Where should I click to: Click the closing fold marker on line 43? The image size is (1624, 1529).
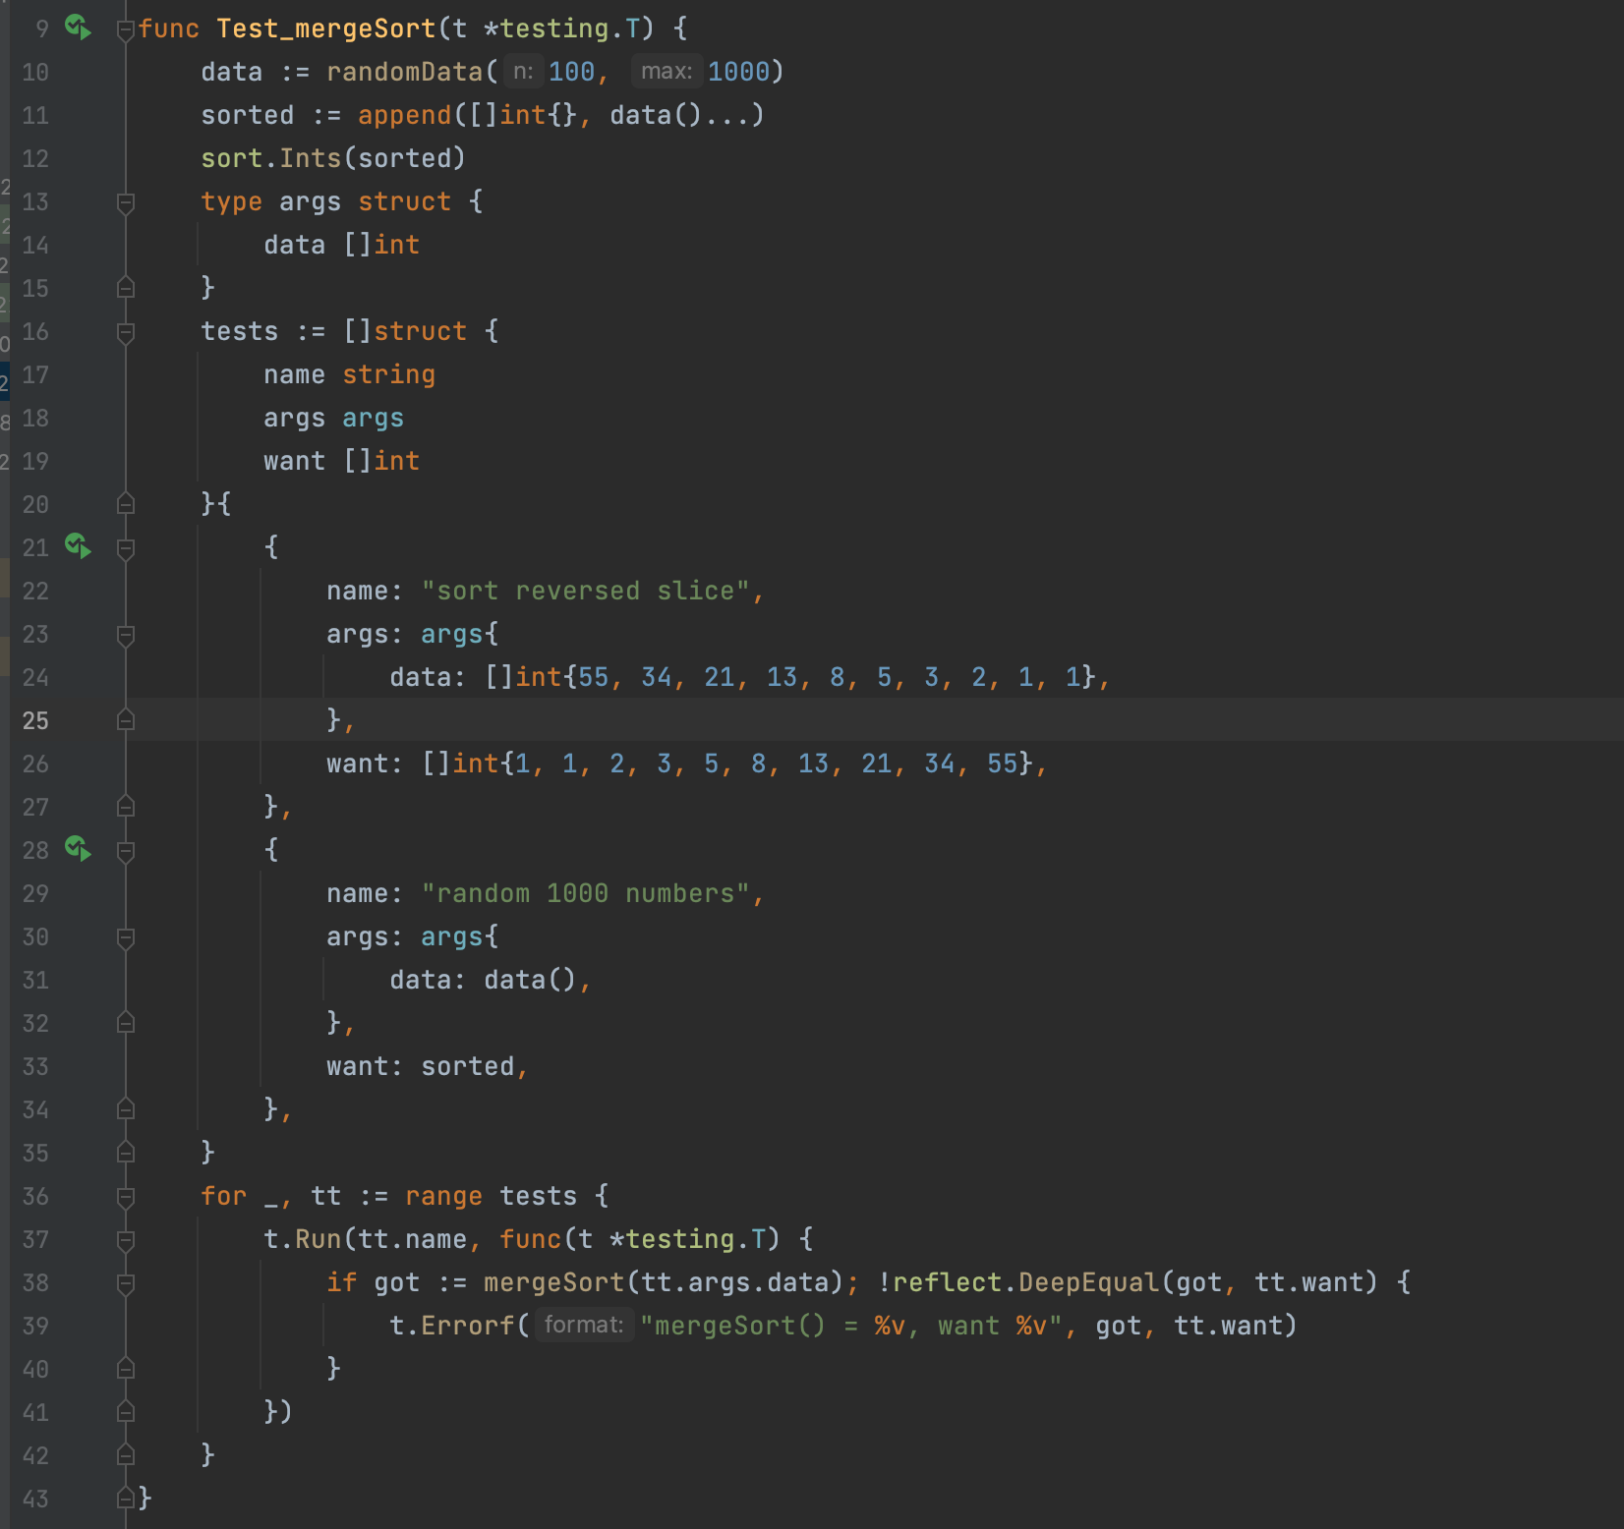125,1498
